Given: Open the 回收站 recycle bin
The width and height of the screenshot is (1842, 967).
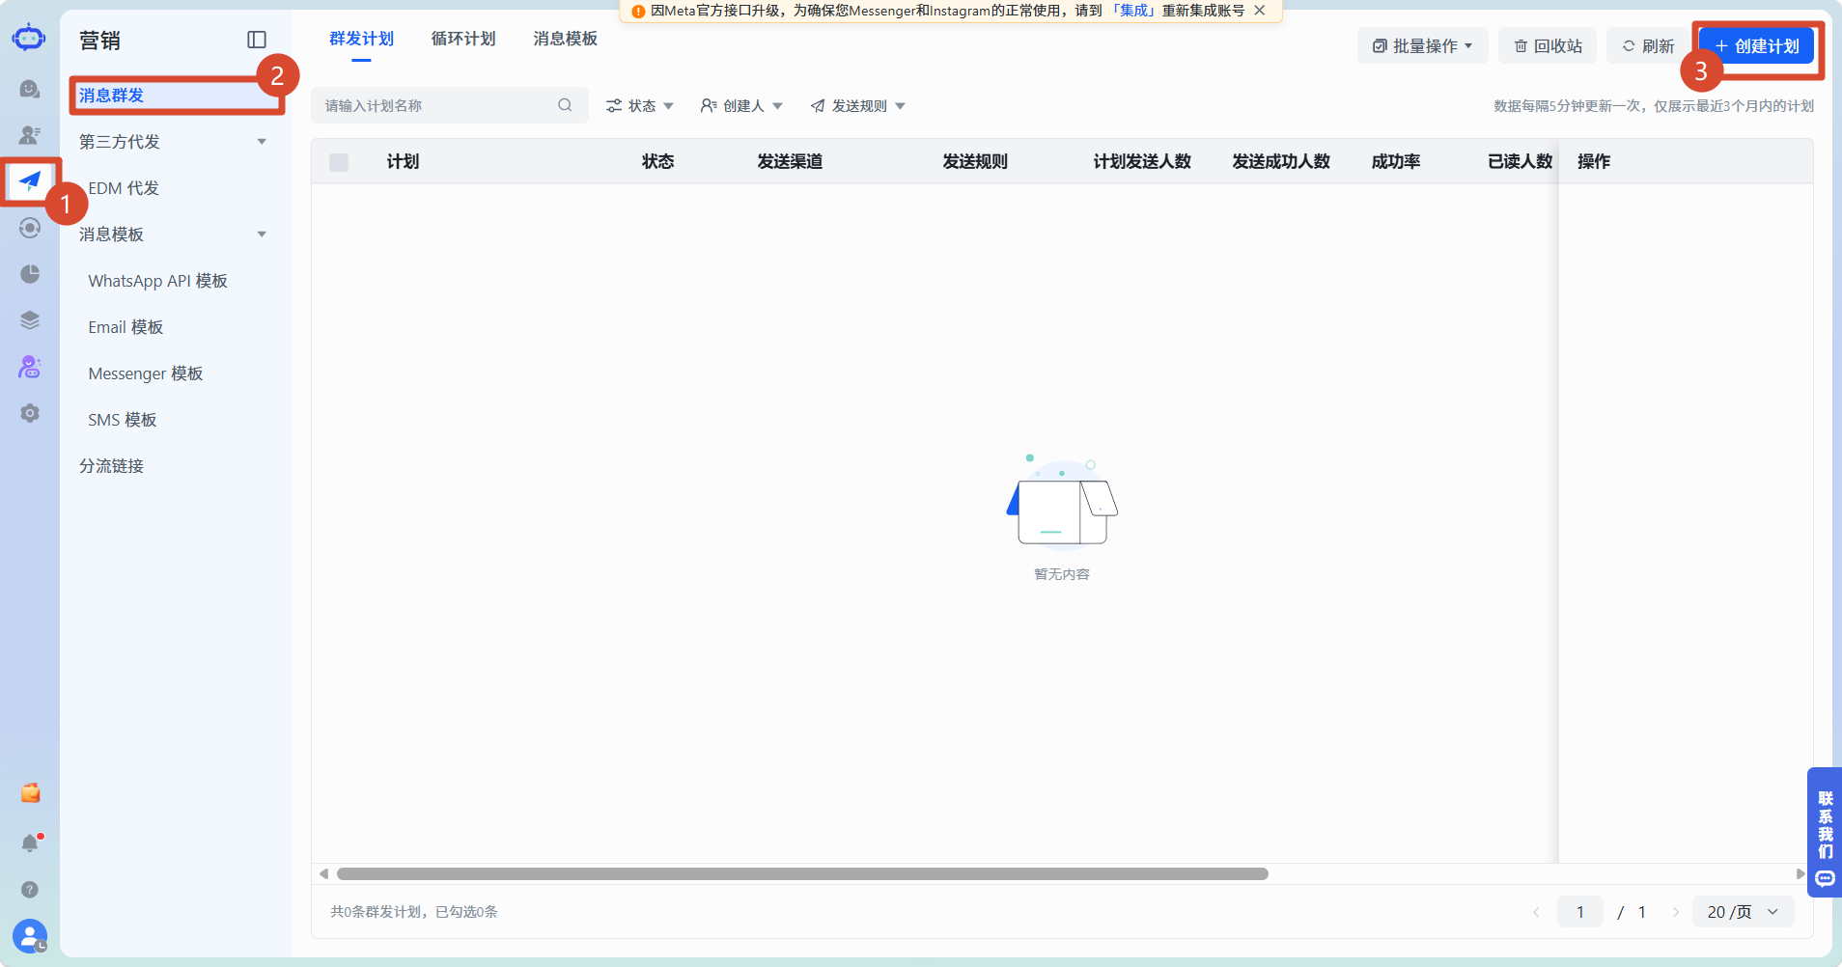Looking at the screenshot, I should 1548,46.
